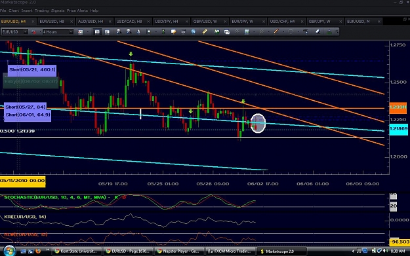Click the candlestick chart type icon
Screen dimensions: 410x256
[81, 32]
